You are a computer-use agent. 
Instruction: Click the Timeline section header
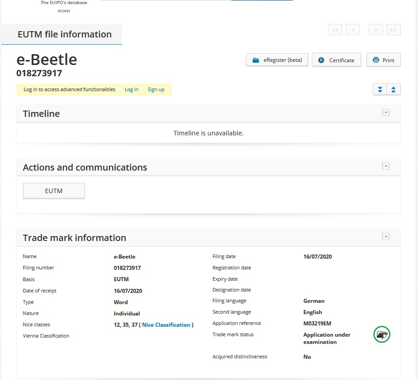coord(42,114)
